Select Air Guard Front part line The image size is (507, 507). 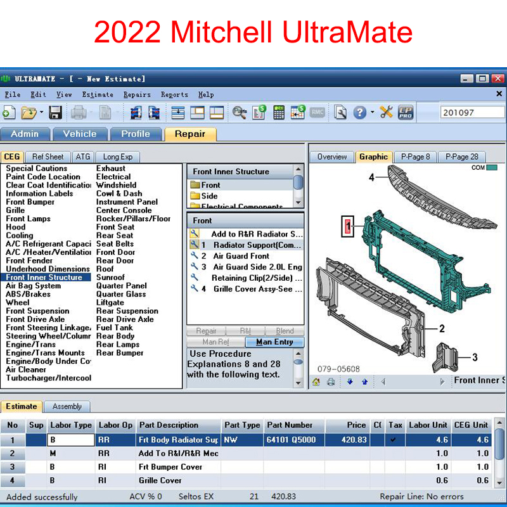pos(246,256)
